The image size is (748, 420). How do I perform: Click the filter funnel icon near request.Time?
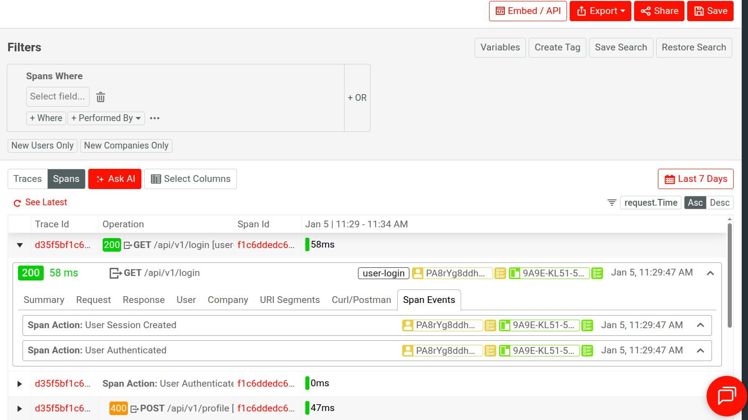pos(611,203)
